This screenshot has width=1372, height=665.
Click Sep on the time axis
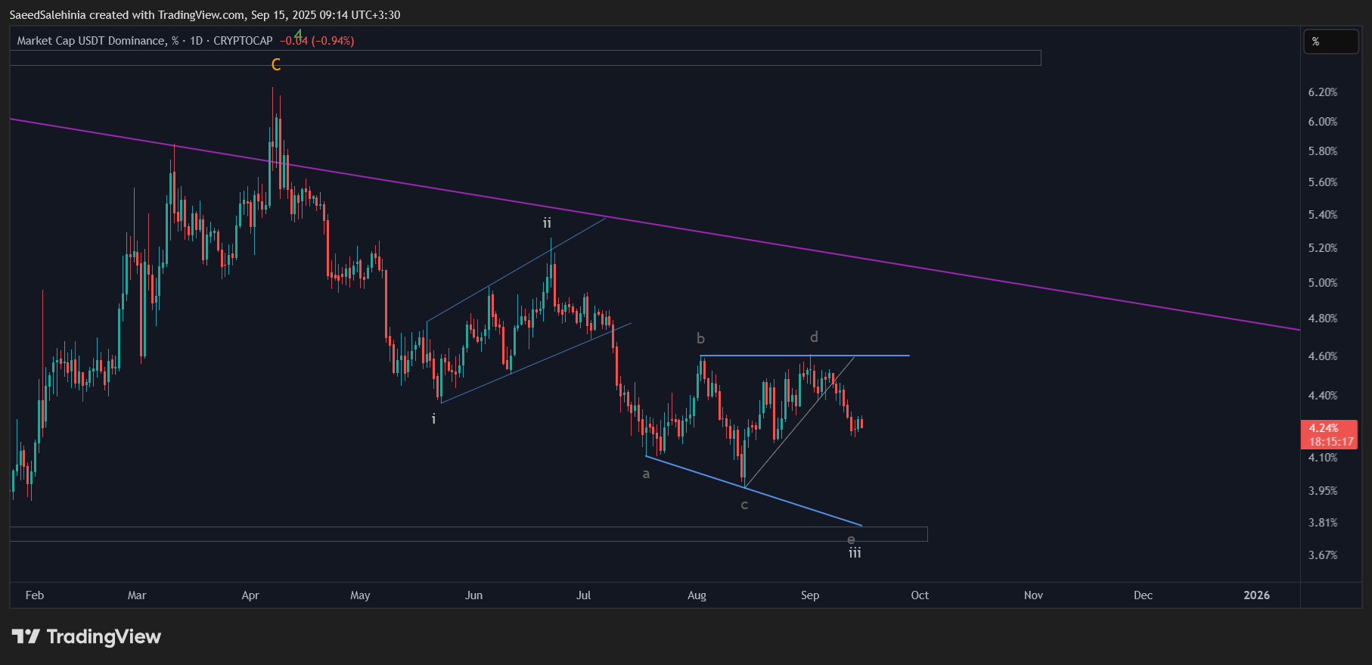(x=810, y=595)
